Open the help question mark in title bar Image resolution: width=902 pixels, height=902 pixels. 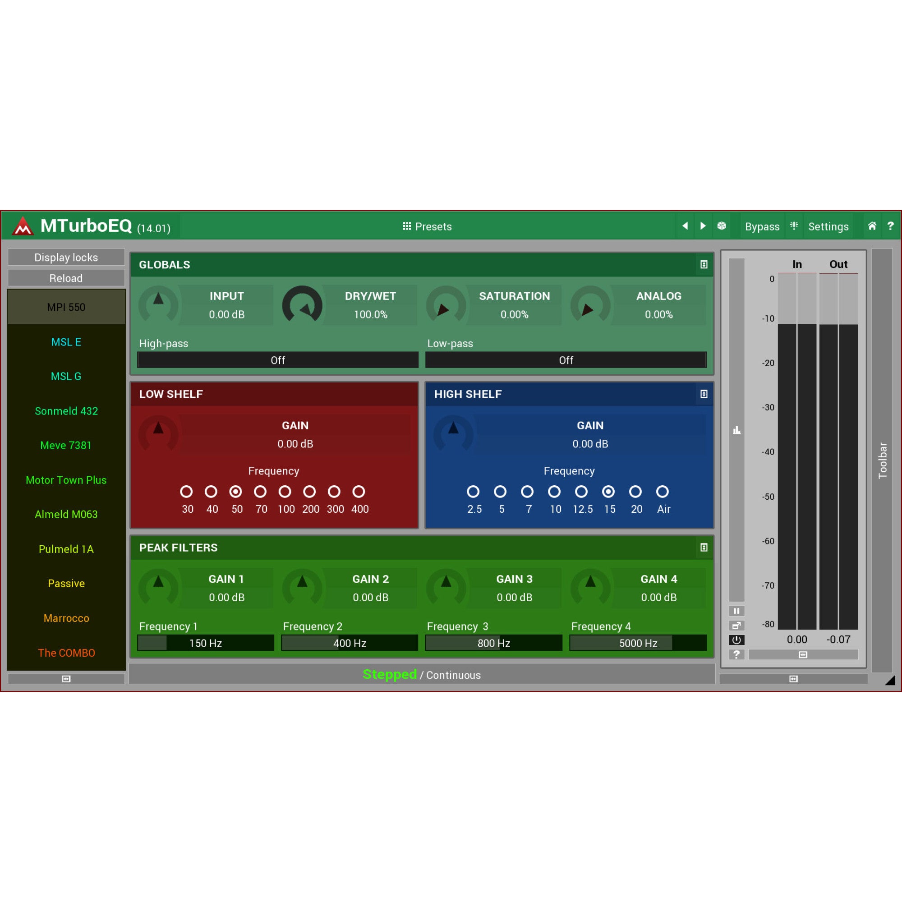(890, 226)
